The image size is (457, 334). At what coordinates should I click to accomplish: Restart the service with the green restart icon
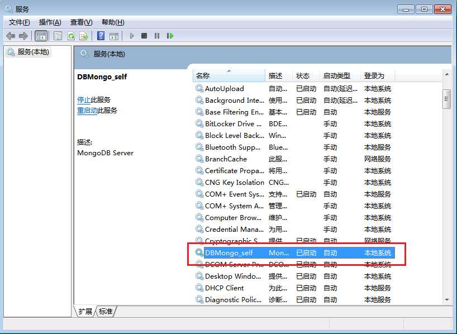(170, 36)
